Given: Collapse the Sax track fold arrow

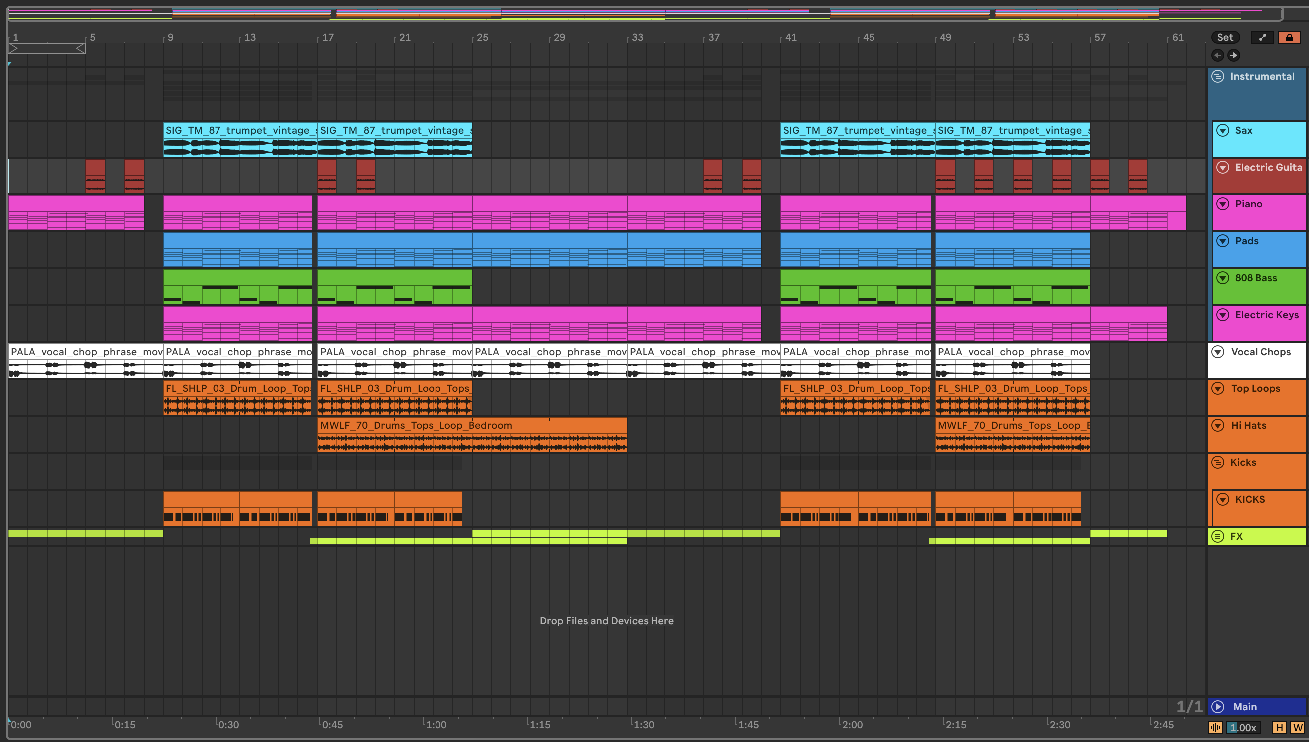Looking at the screenshot, I should (x=1222, y=130).
